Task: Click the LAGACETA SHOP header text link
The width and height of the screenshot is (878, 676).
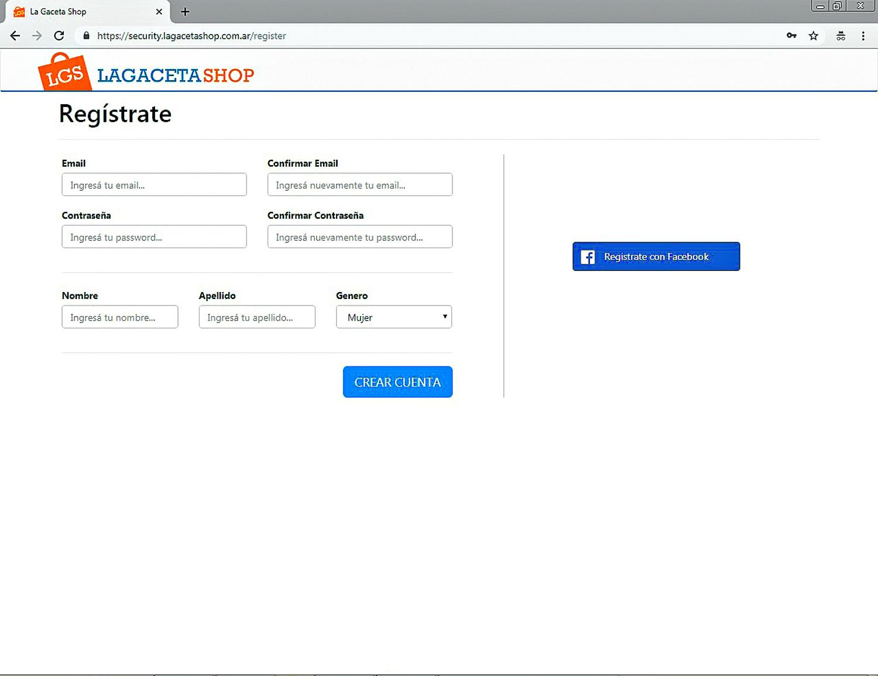Action: tap(176, 73)
